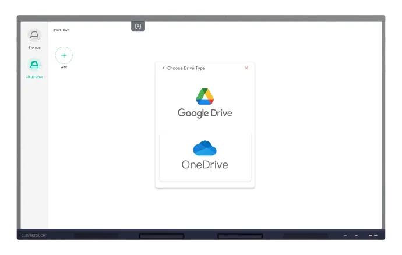
Task: Click the Clevertouch logo on the bezel
Action: 34,236
